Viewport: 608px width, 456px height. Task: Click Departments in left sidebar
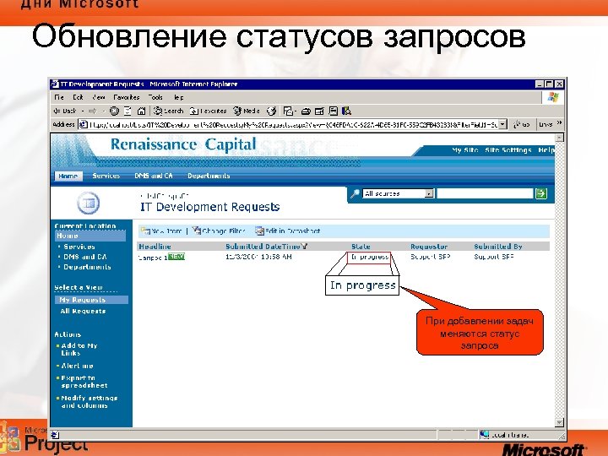click(87, 267)
